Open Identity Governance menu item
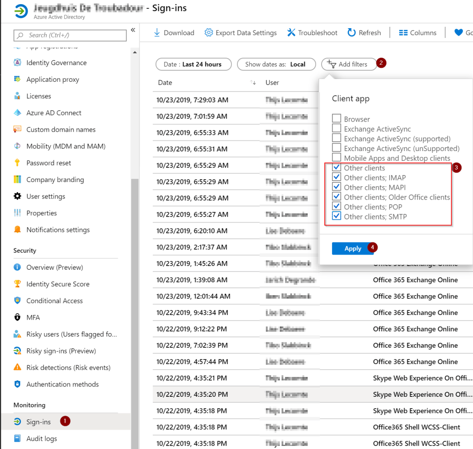Screen dimensions: 473x449 point(56,62)
